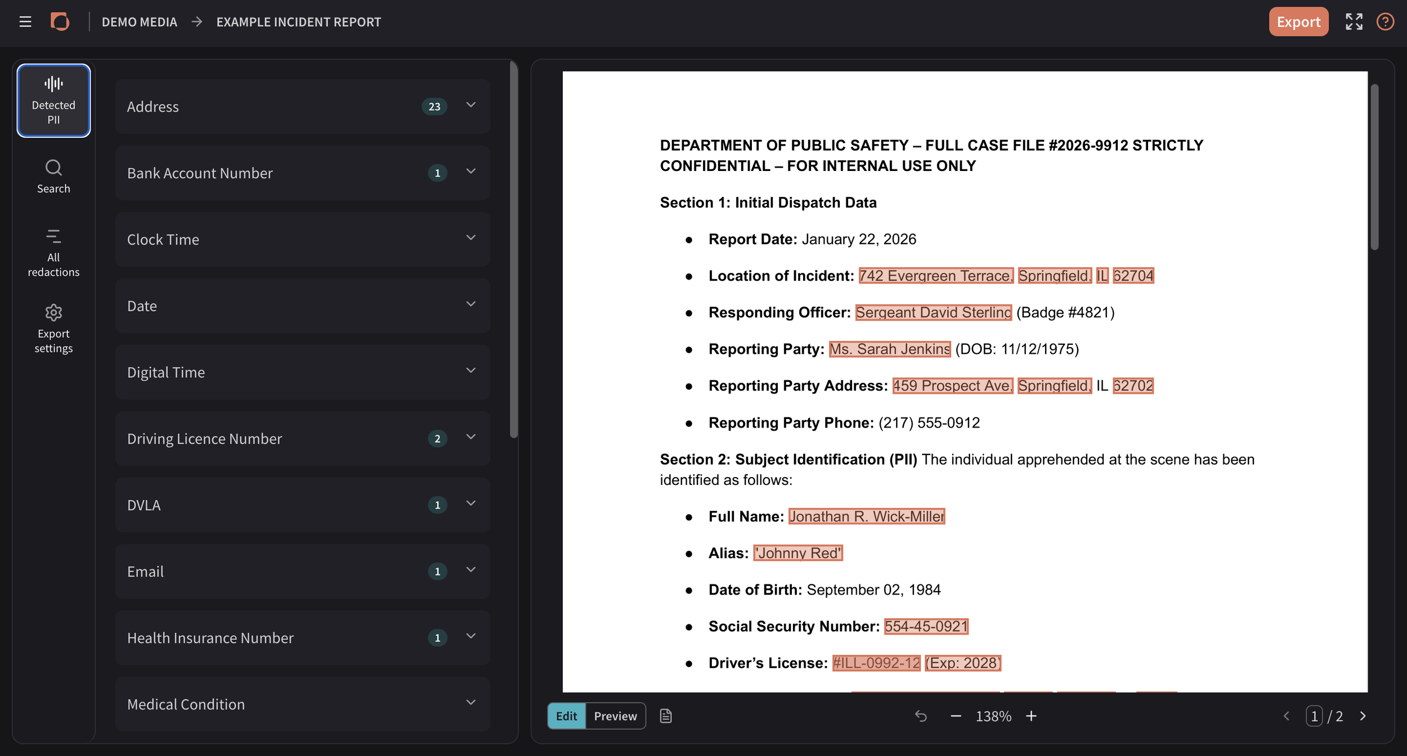Select the Detected PII tab

tap(53, 101)
